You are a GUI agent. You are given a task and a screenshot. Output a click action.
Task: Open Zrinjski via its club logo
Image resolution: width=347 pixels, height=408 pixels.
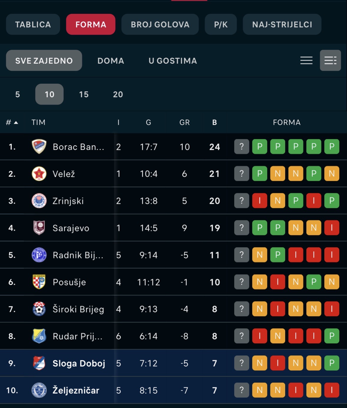pyautogui.click(x=39, y=201)
